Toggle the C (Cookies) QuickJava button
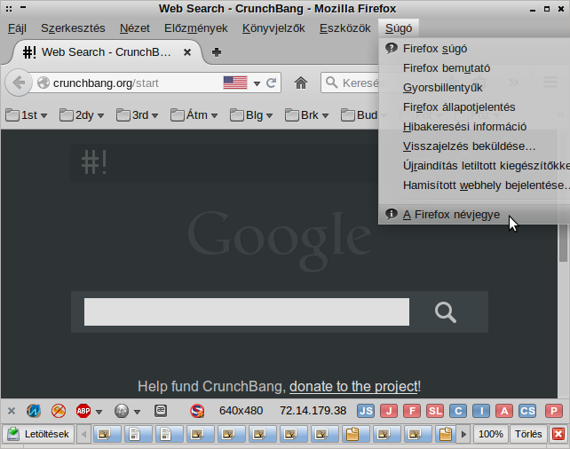 458,411
